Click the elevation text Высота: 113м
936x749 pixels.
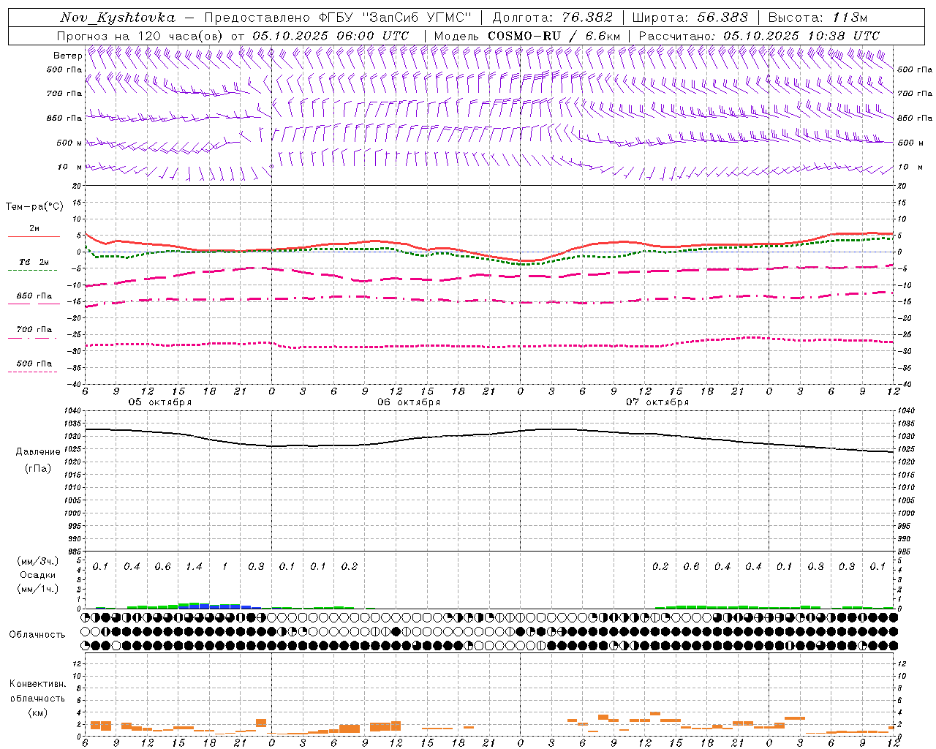tap(818, 18)
